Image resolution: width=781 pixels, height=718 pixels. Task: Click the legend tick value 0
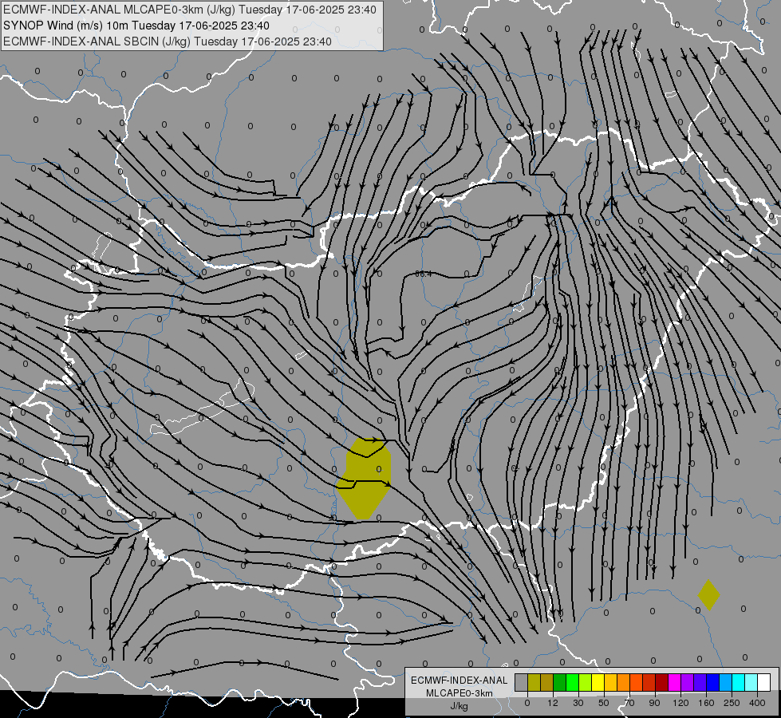[527, 703]
